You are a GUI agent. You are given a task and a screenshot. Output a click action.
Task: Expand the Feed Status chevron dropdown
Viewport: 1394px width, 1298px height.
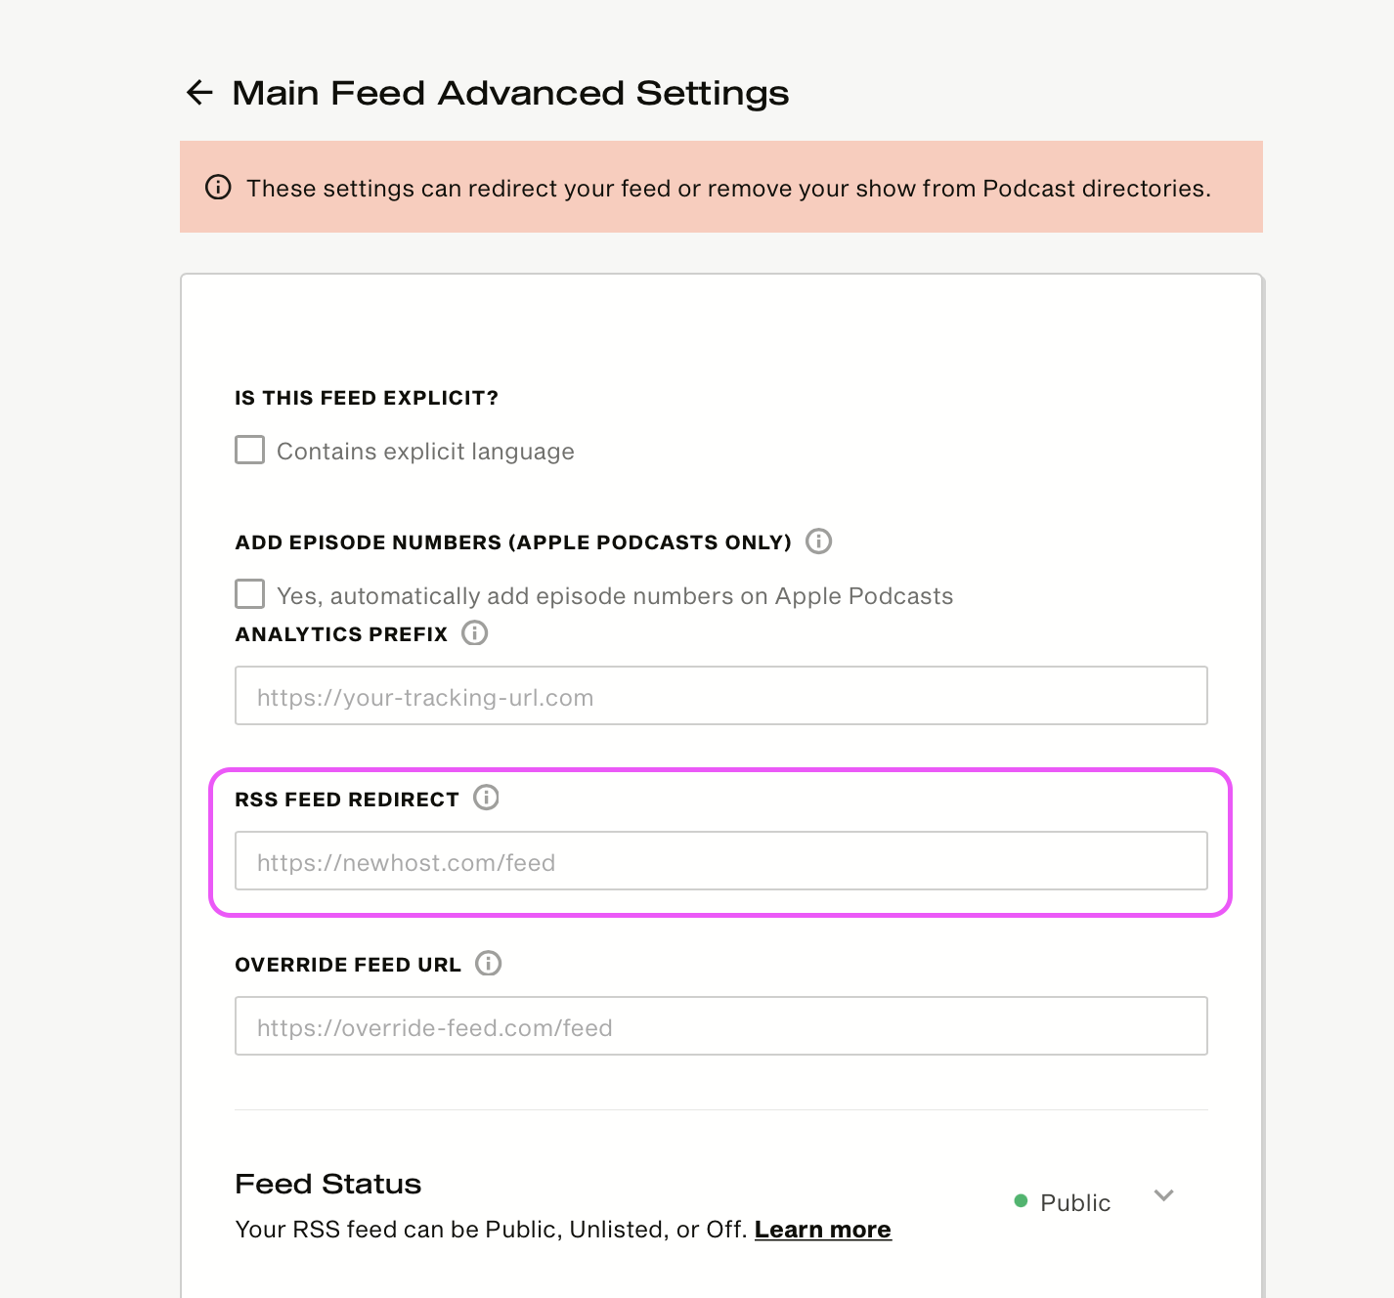(1163, 1195)
